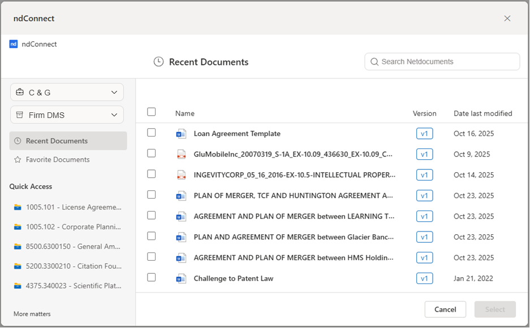Click the star icon for Favorite Documents
The height and width of the screenshot is (328, 530).
pos(18,160)
